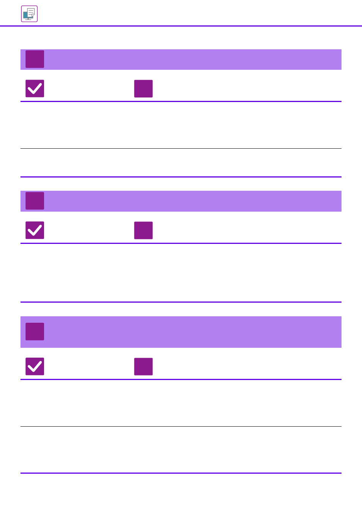The height and width of the screenshot is (512, 362).
Task: Click first section's lower blank content row
Action: point(181,163)
